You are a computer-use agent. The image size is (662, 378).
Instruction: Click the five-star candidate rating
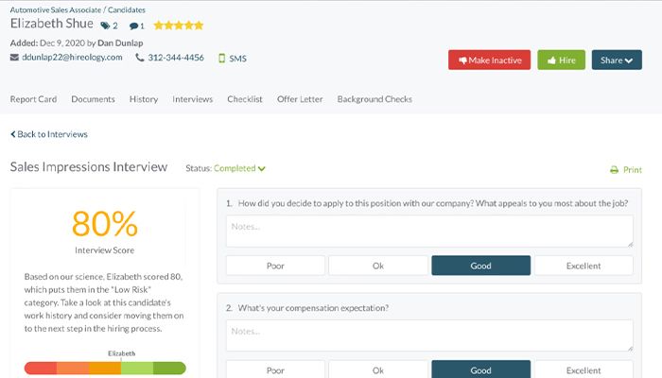point(179,26)
